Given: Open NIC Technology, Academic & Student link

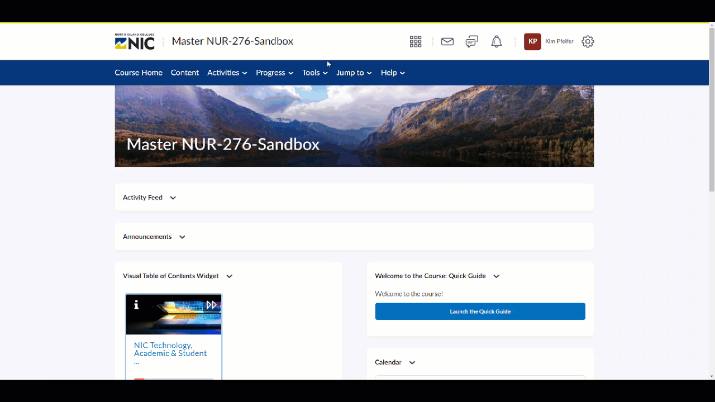Looking at the screenshot, I should (170, 353).
